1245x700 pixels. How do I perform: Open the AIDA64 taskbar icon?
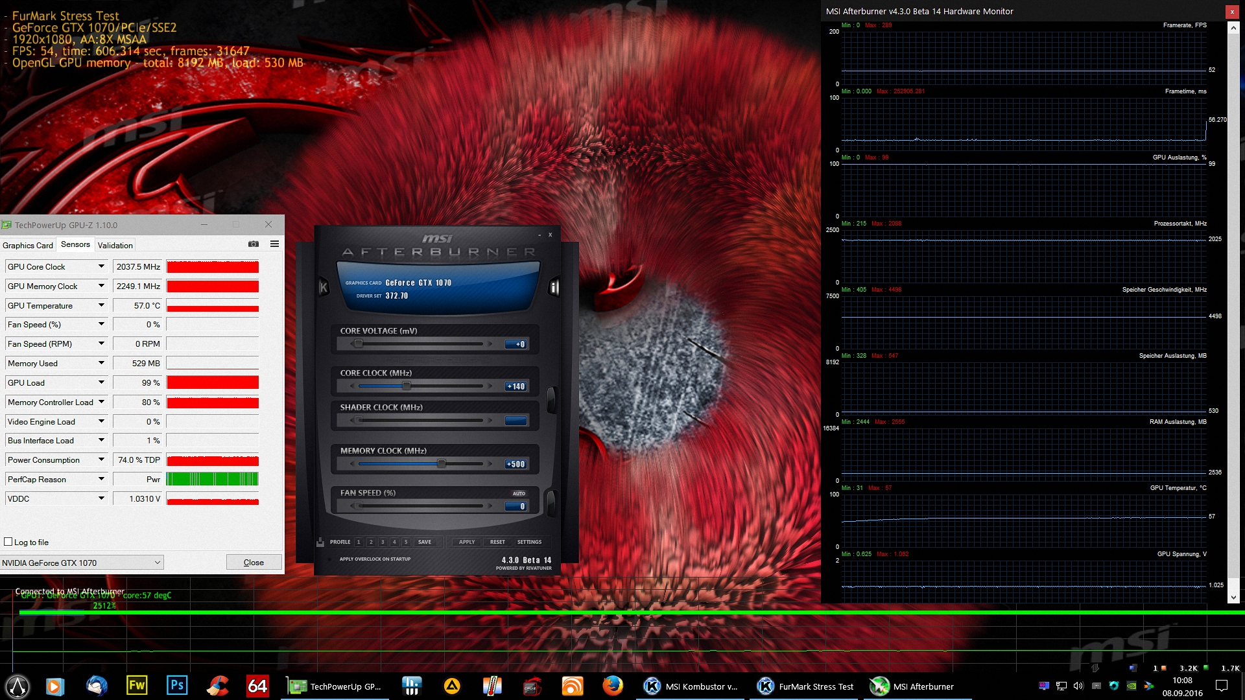click(257, 686)
